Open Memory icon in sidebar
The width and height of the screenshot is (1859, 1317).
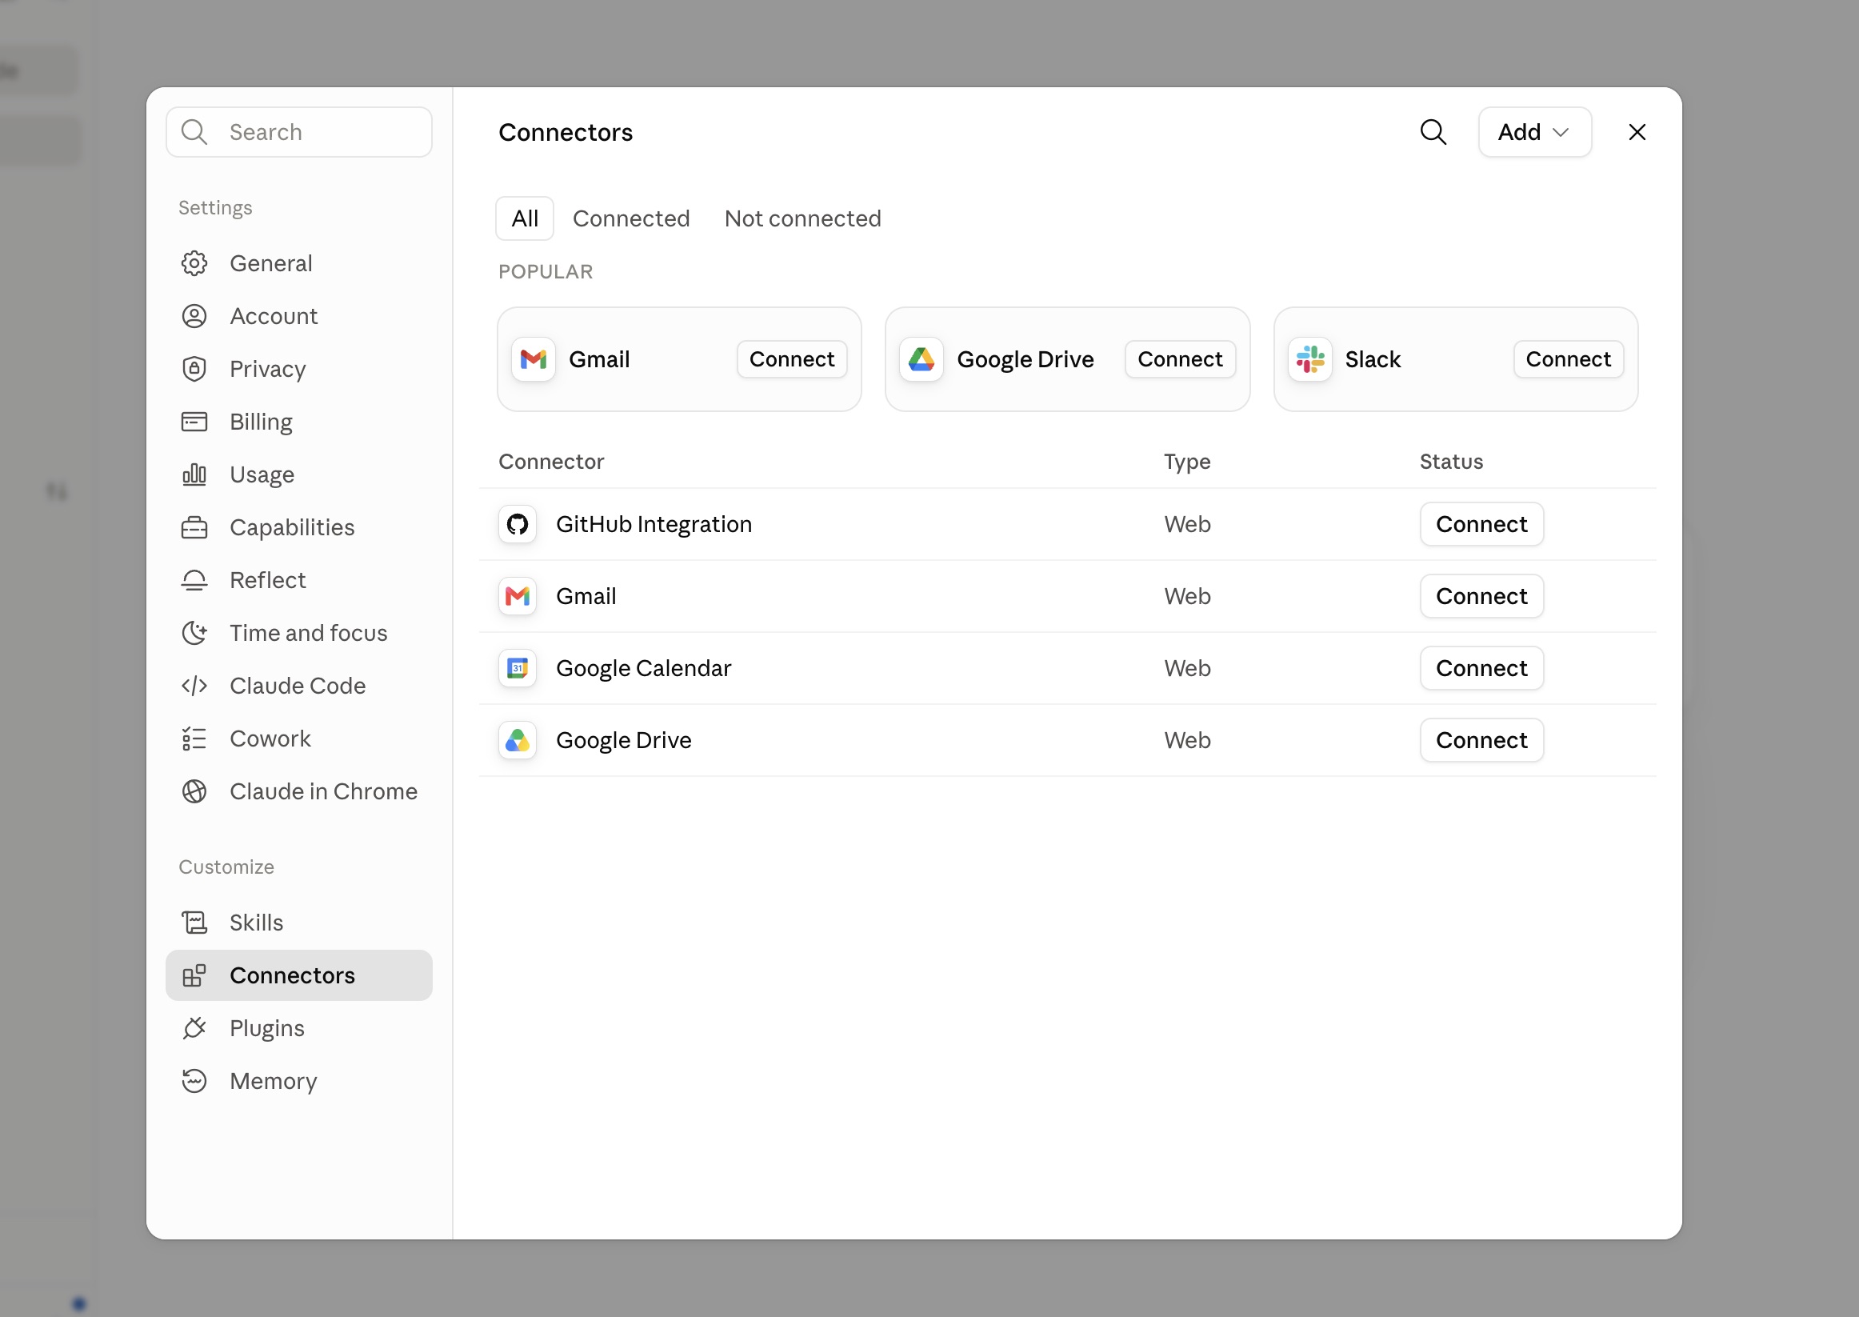click(194, 1081)
